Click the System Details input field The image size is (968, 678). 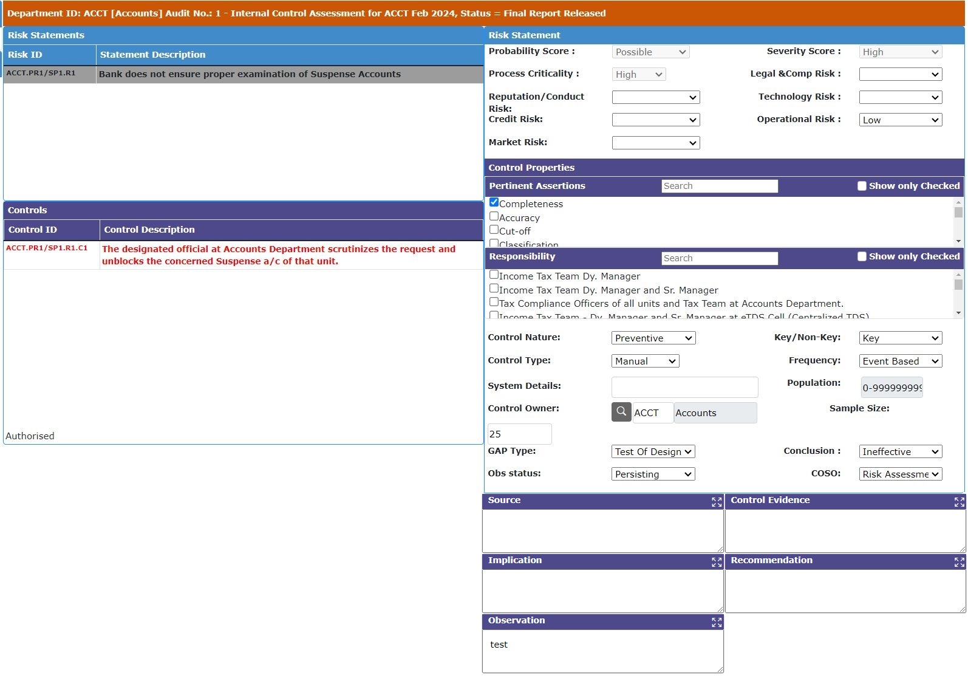point(684,387)
